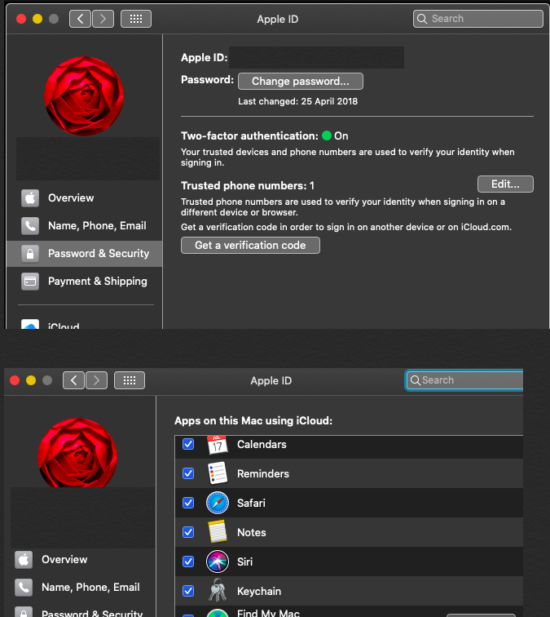Close top Apple ID window with red button
This screenshot has height=617, width=550.
pyautogui.click(x=21, y=19)
